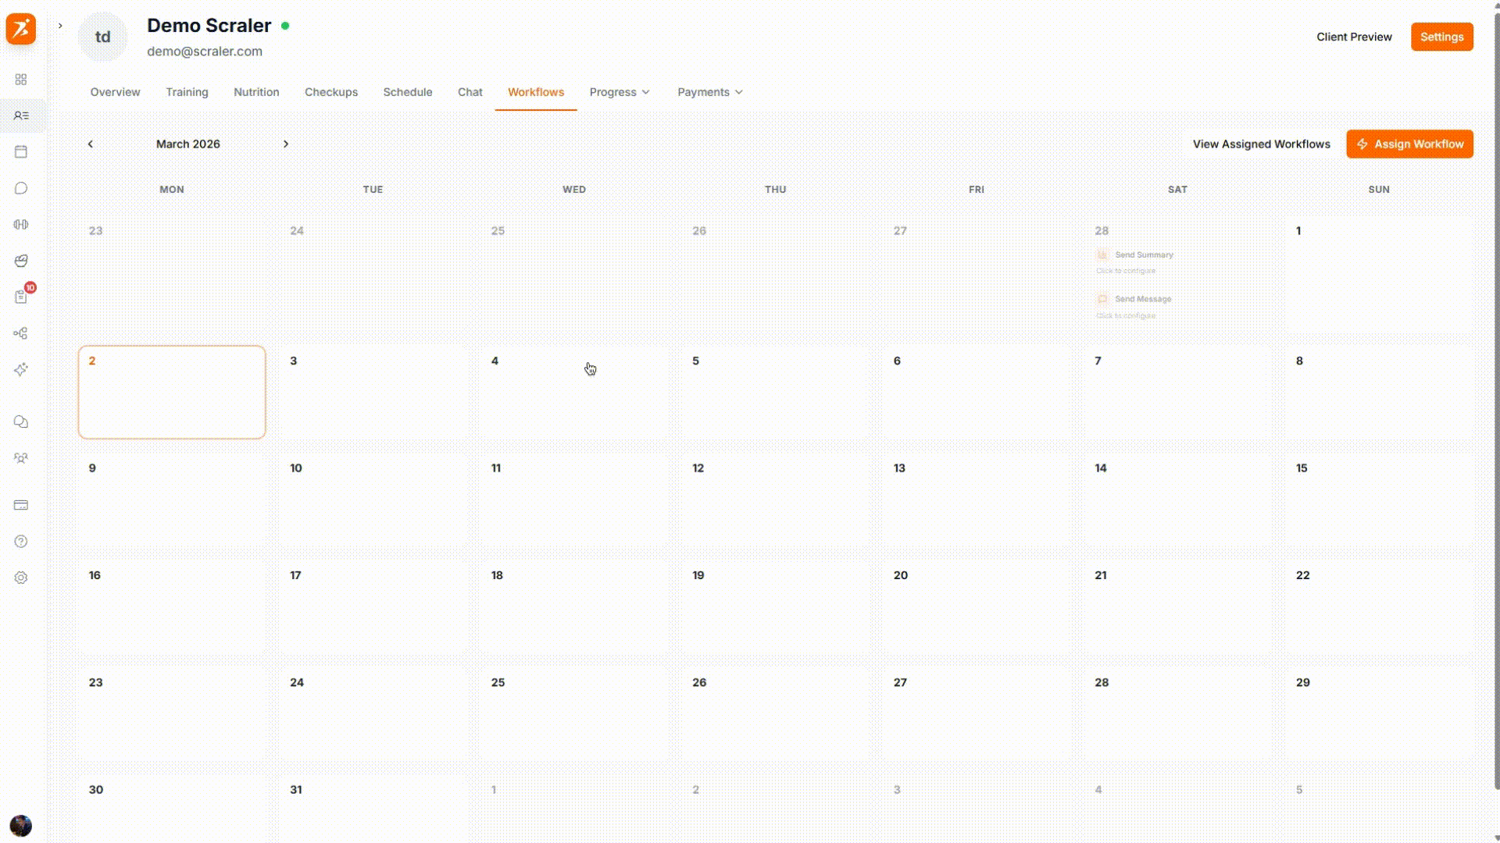Image resolution: width=1500 pixels, height=843 pixels.
Task: Open the AI sparkles icon
Action: click(x=21, y=369)
